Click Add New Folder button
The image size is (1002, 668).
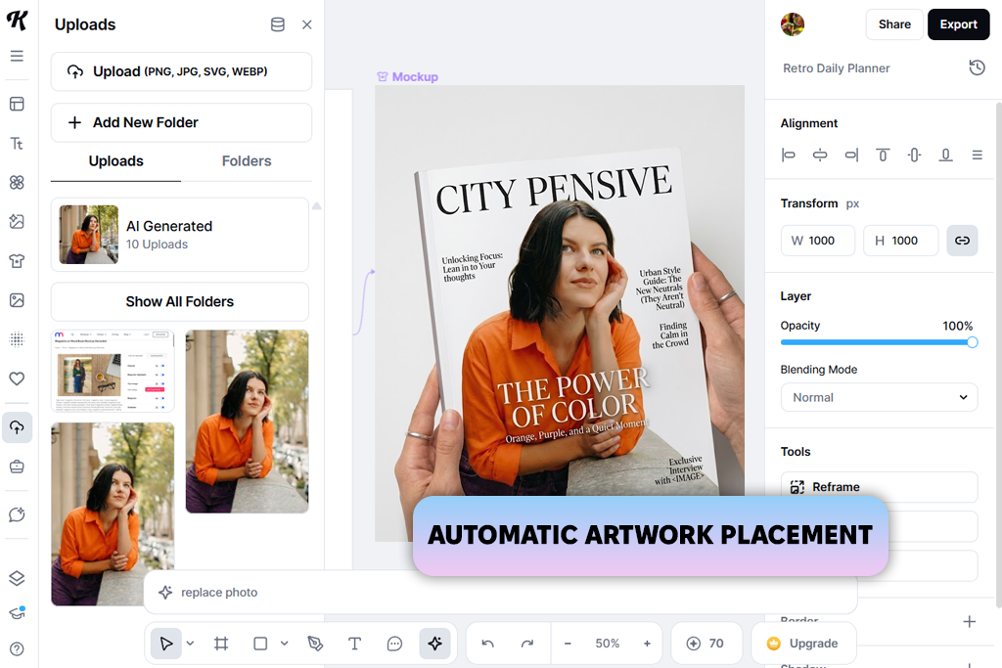click(181, 122)
